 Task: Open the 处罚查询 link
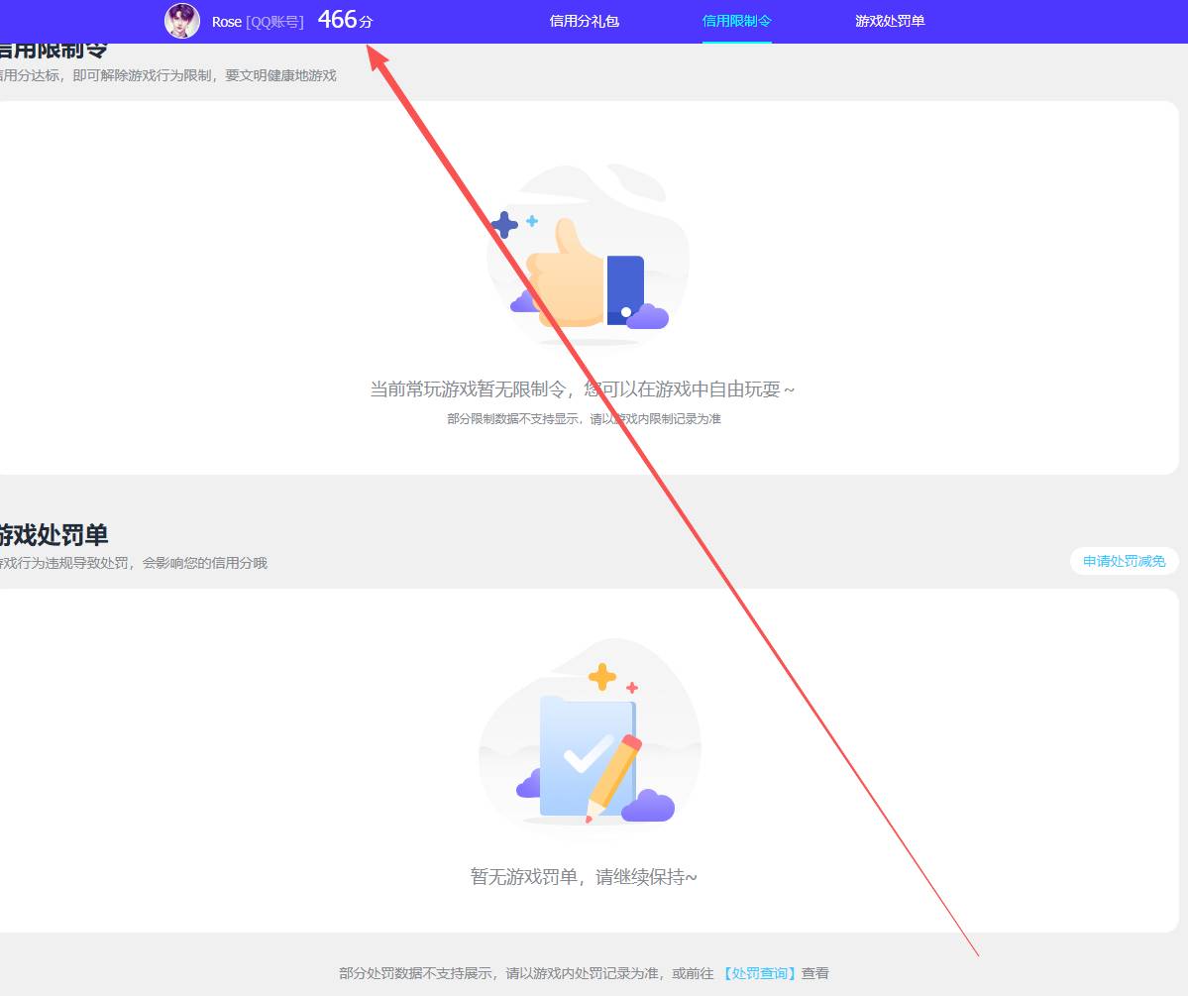click(760, 973)
